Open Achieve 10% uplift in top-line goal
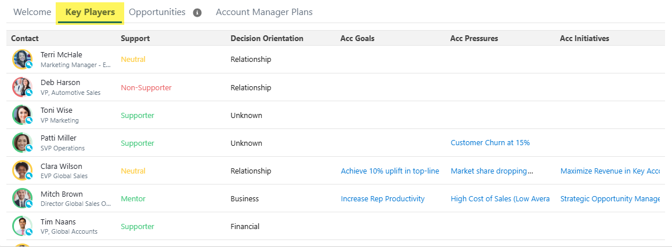This screenshot has height=247, width=672. [389, 171]
